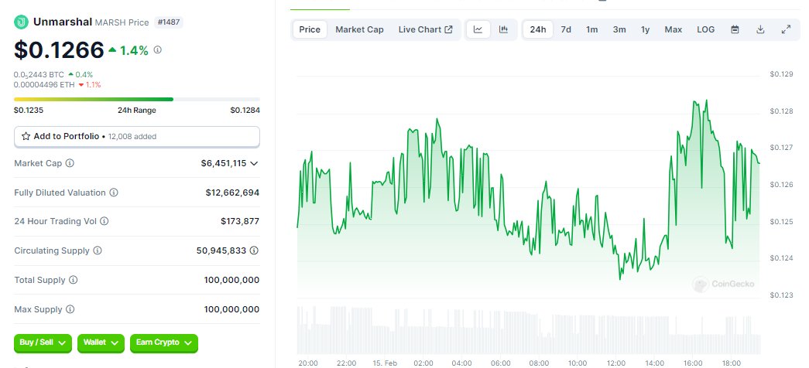This screenshot has height=368, width=809.
Task: Show 24 Hour Trading Vol info icon
Action: coord(105,222)
